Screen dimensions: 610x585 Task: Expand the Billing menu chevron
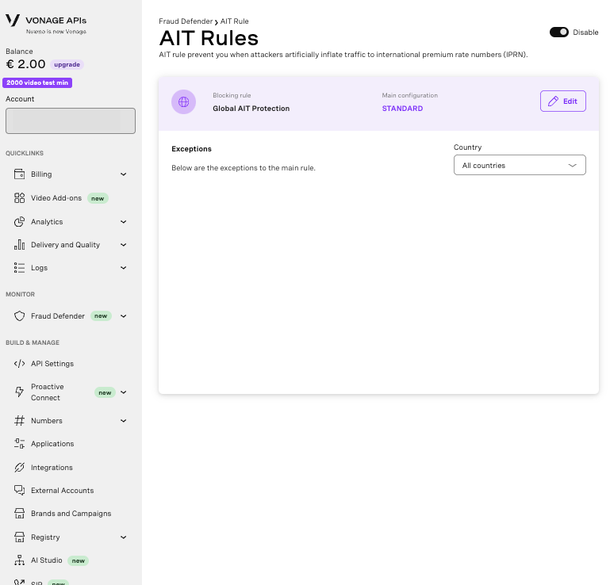(x=123, y=174)
